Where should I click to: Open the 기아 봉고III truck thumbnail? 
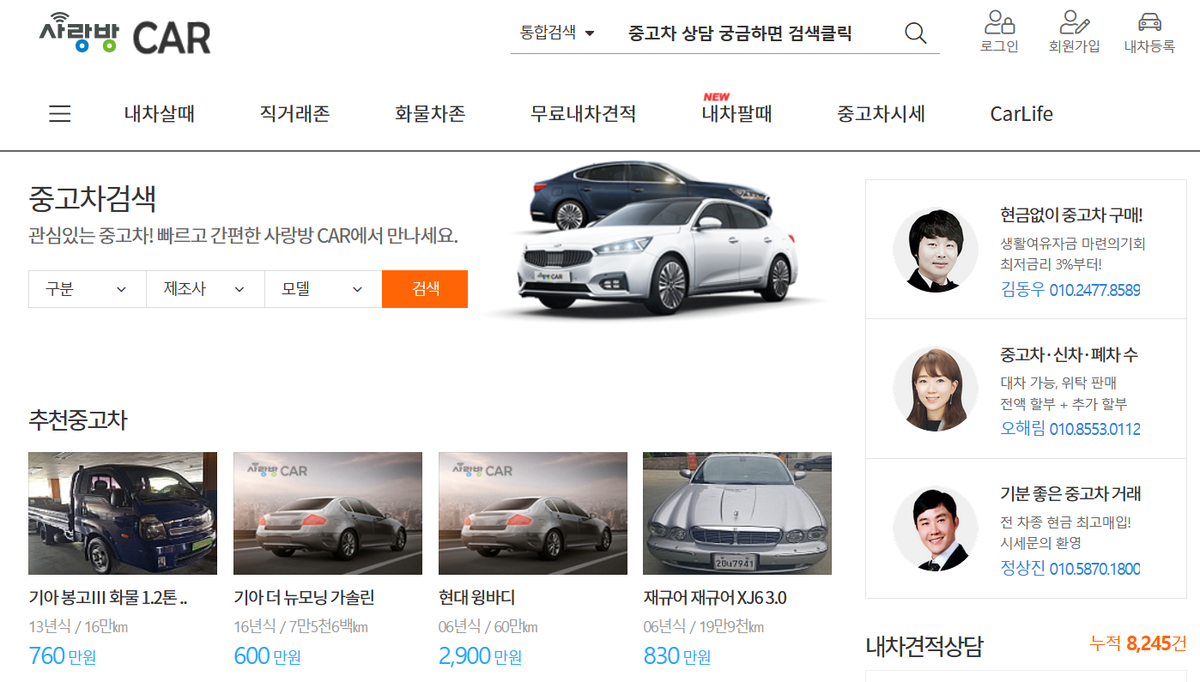point(123,513)
